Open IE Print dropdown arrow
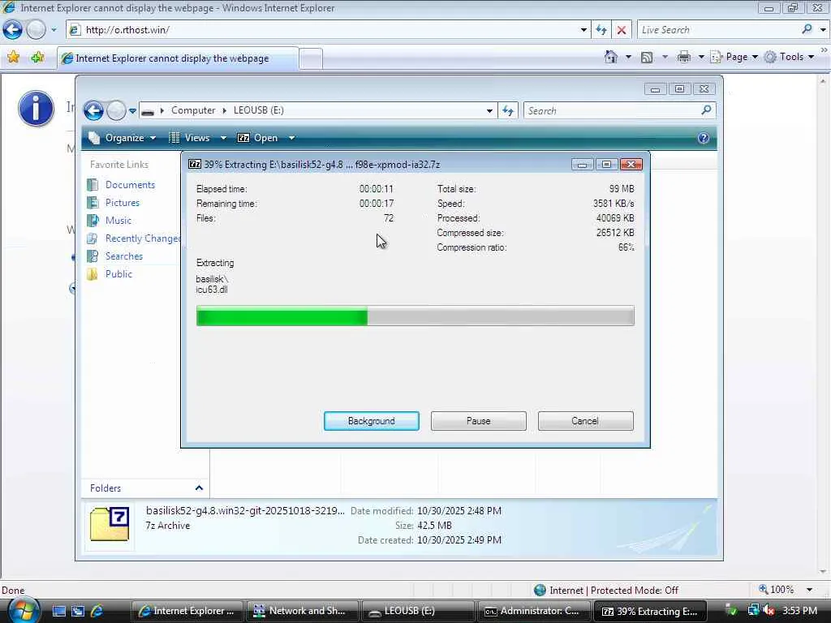 [701, 57]
